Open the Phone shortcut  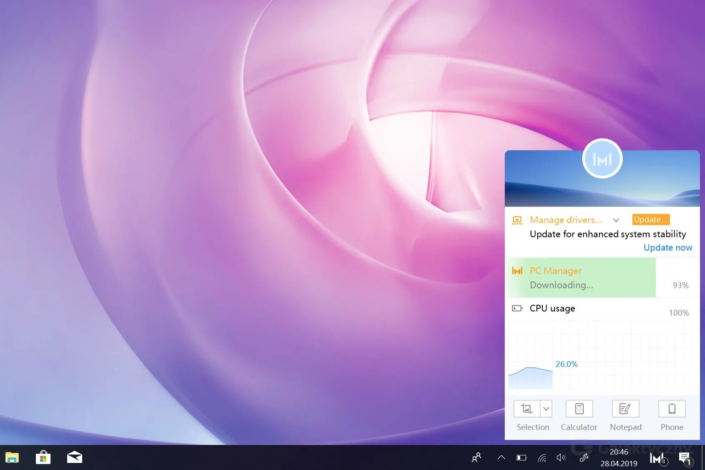click(x=672, y=409)
